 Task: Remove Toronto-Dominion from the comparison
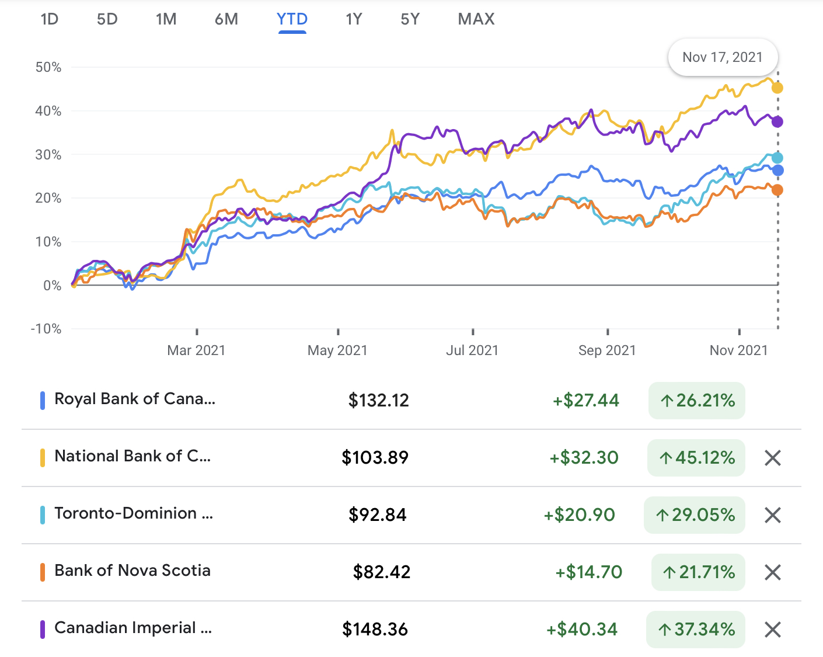pyautogui.click(x=772, y=515)
